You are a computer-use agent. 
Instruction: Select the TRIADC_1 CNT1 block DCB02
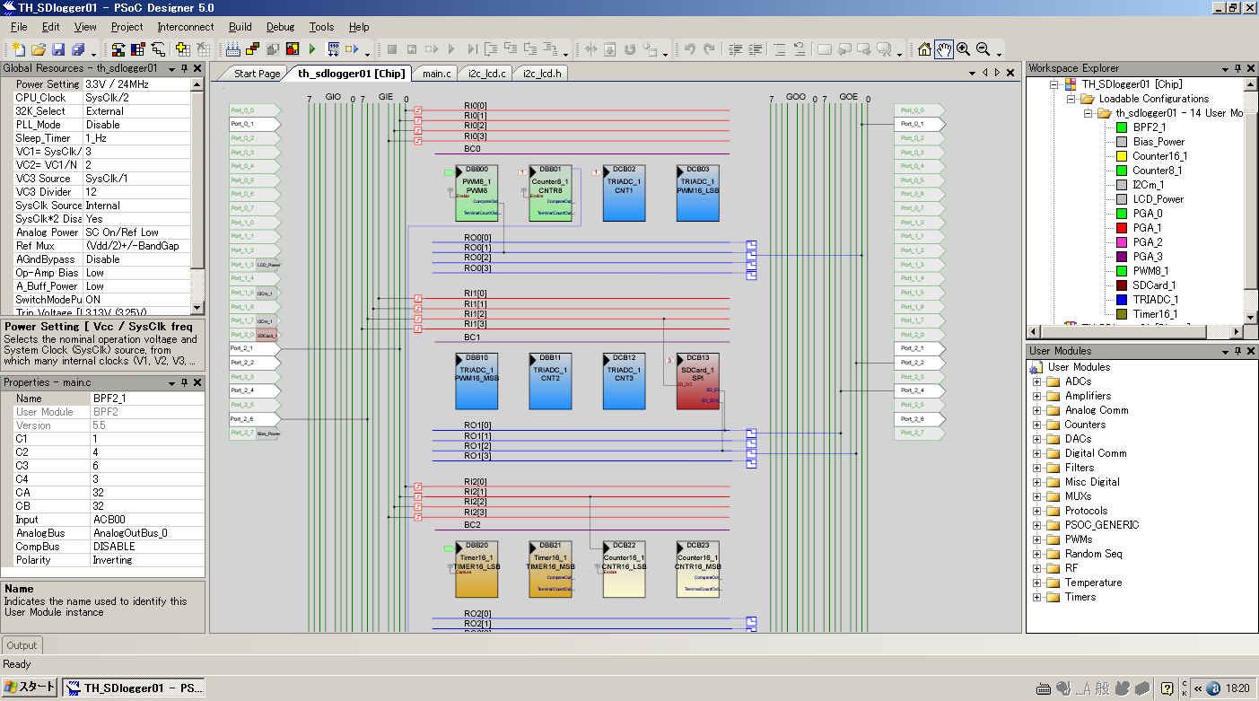(624, 192)
